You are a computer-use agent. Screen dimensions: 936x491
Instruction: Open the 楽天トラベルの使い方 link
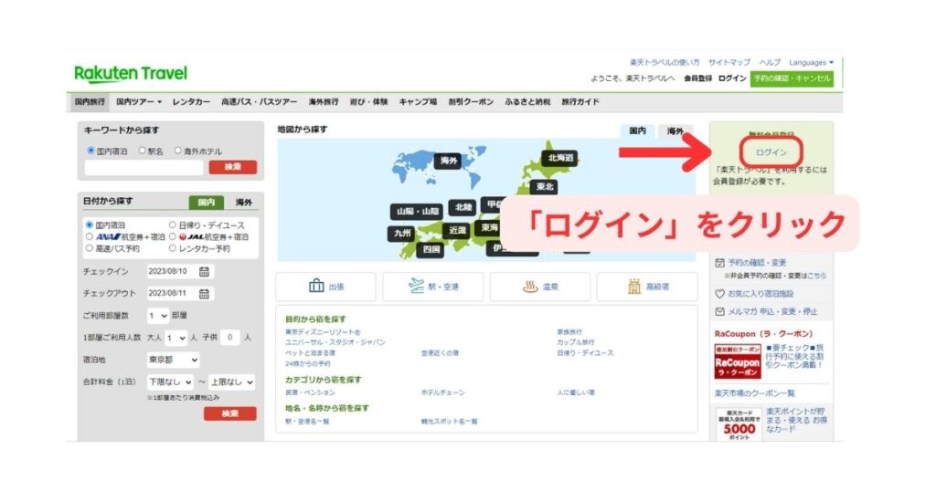pos(664,63)
